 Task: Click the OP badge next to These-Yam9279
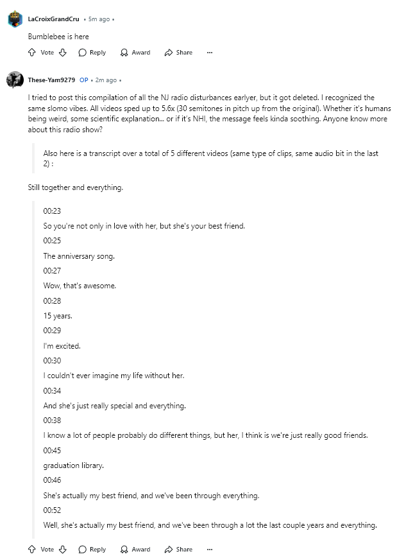coord(83,80)
